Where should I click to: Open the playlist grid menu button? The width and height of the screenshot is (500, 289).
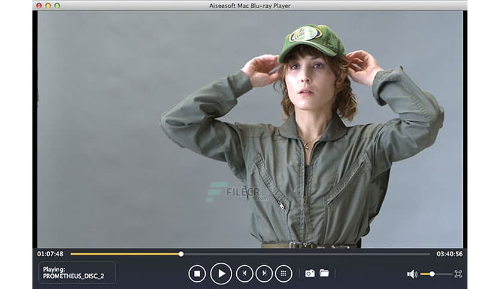(283, 273)
